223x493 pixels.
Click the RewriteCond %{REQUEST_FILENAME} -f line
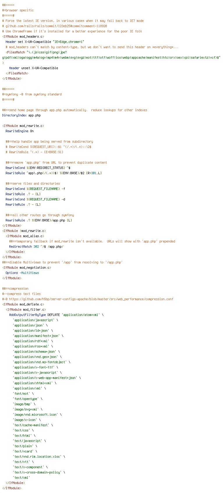tap(35, 189)
